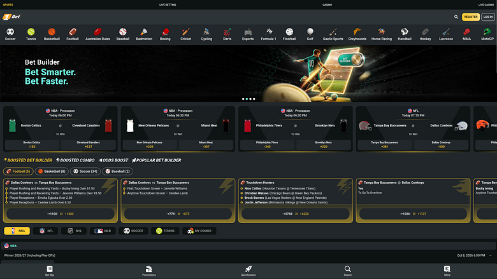Select the Boosted Bet Builder tab
The width and height of the screenshot is (497, 279).
click(28, 160)
